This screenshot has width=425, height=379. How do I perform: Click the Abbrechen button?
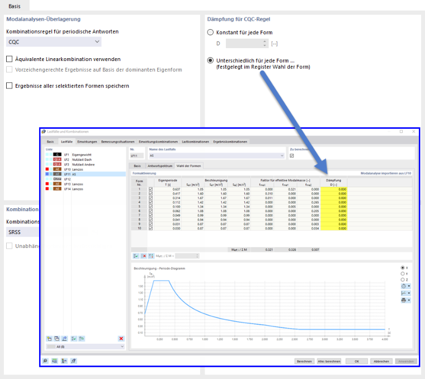pos(381,362)
